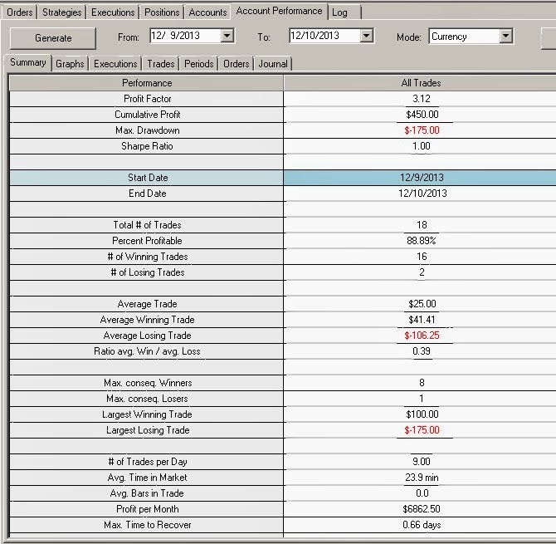Click the End Date value 12/10/2013

422,194
